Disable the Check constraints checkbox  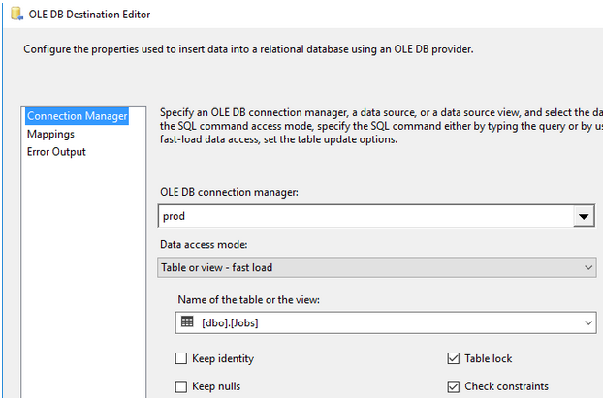[x=453, y=386]
